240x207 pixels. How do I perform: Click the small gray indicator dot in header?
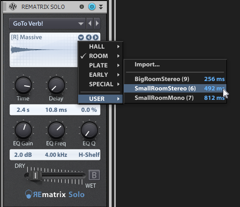pos(82,7)
